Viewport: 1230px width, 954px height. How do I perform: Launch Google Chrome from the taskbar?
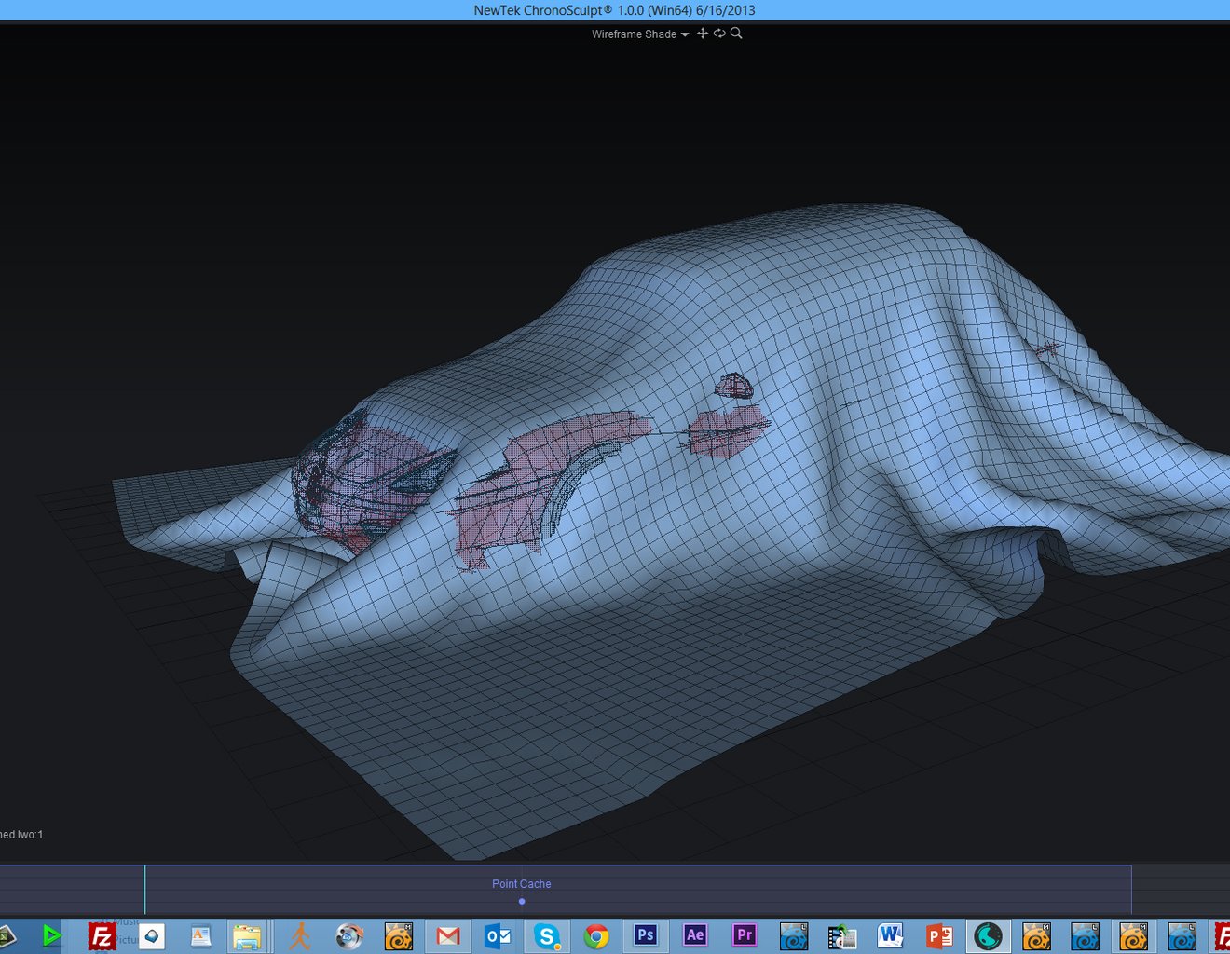coord(596,935)
